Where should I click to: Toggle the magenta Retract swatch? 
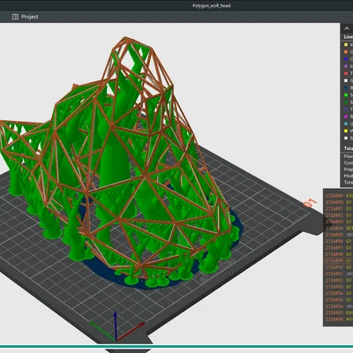point(346,116)
